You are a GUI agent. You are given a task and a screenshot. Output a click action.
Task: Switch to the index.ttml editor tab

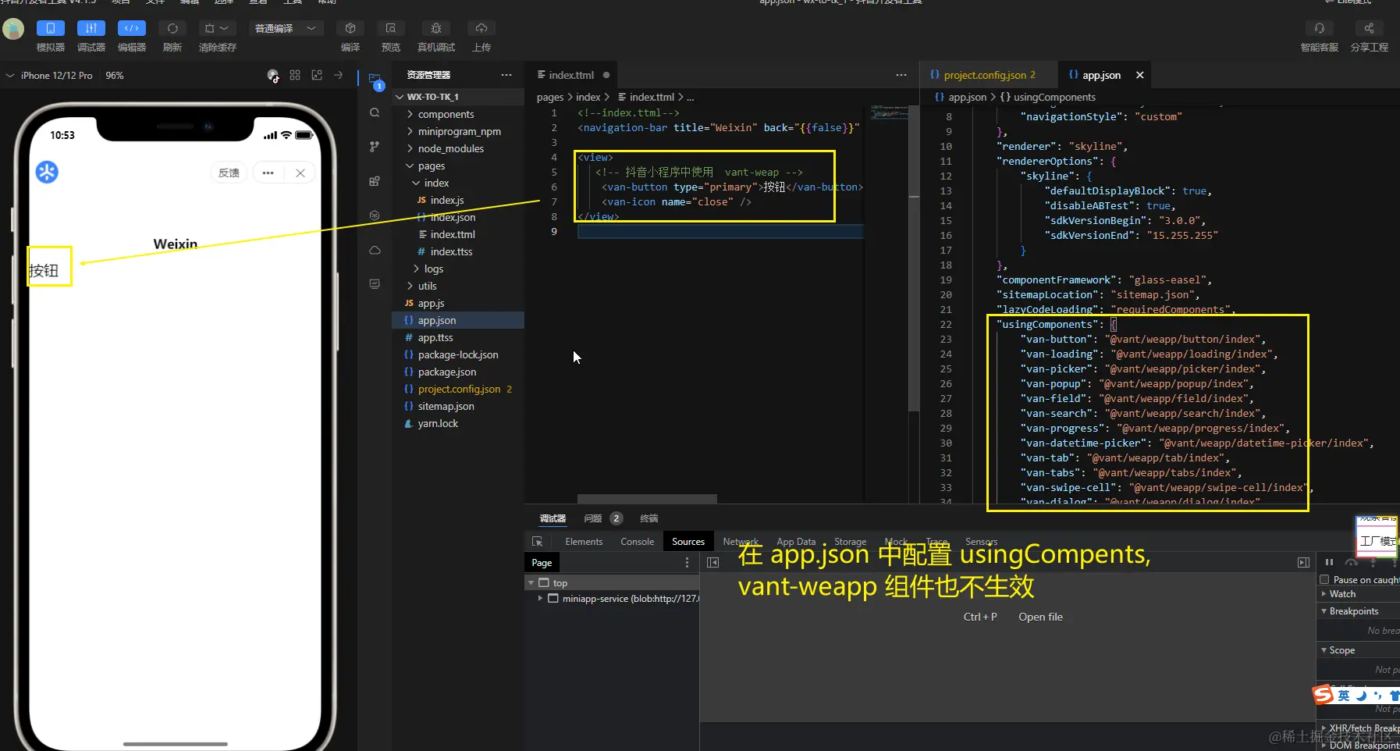tap(571, 75)
